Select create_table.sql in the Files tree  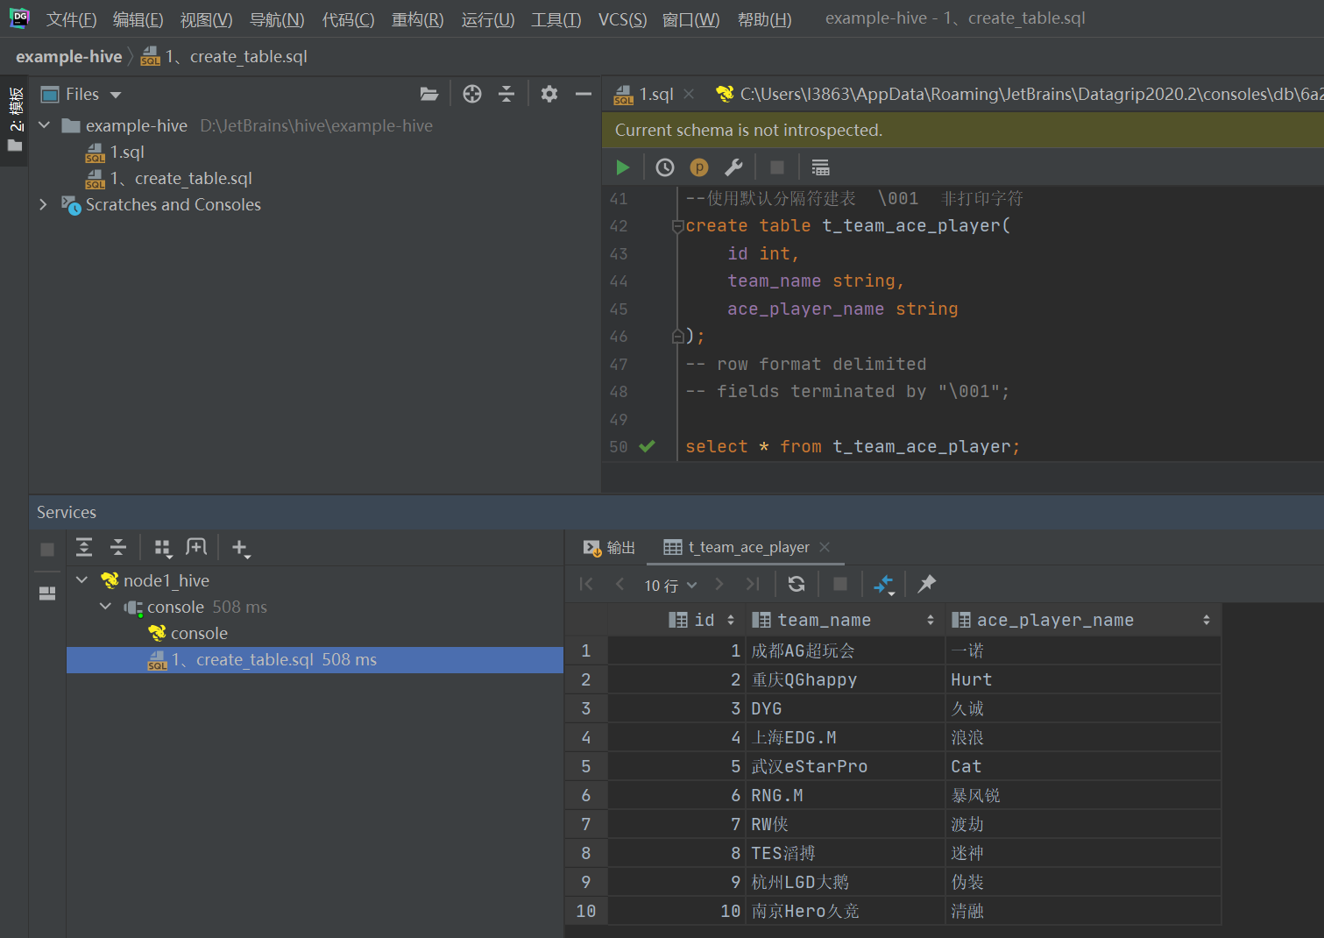[x=169, y=178]
